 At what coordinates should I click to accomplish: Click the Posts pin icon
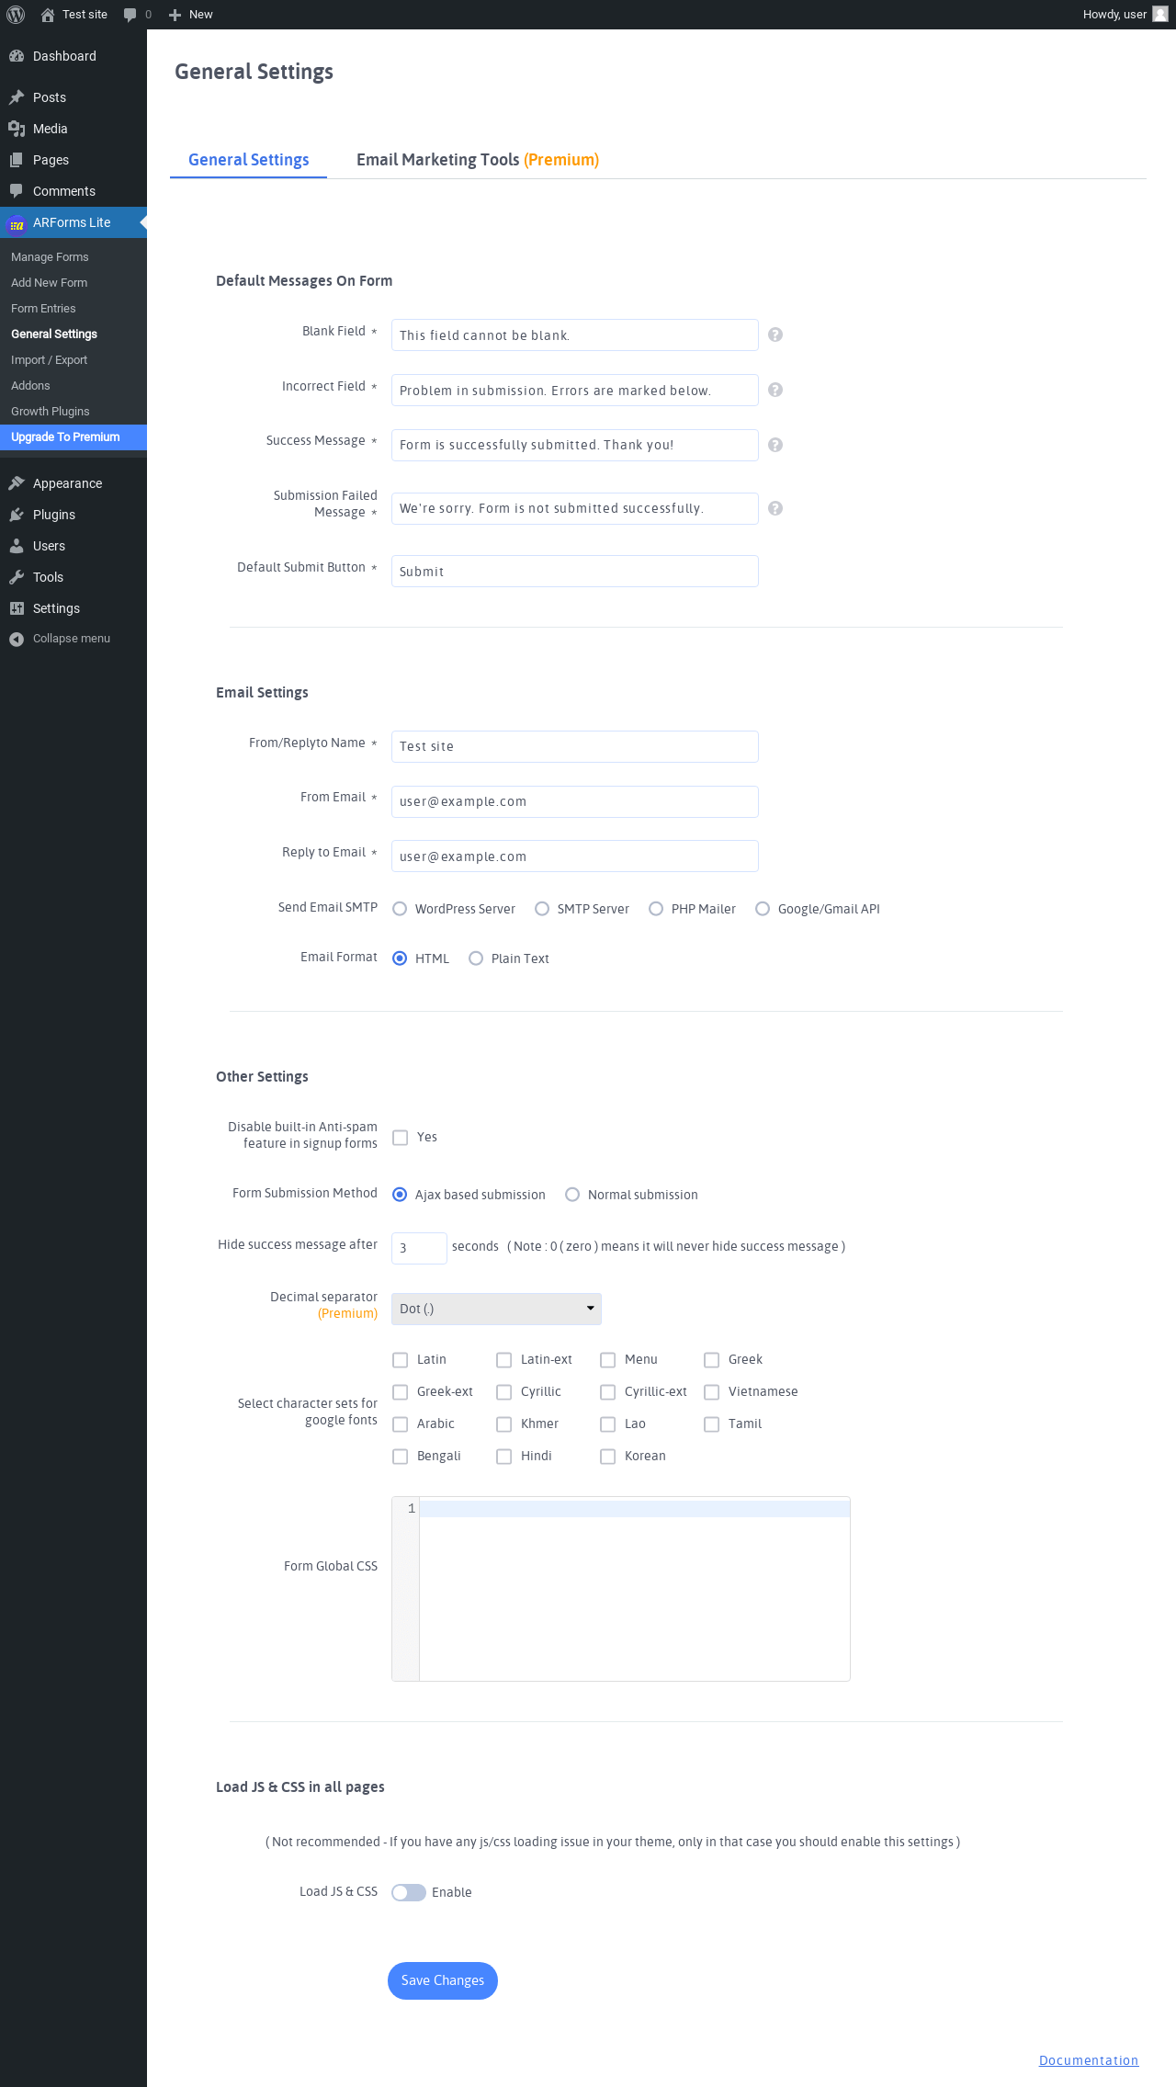tap(17, 97)
